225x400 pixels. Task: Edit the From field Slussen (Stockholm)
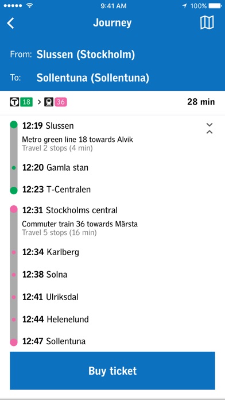tap(86, 55)
